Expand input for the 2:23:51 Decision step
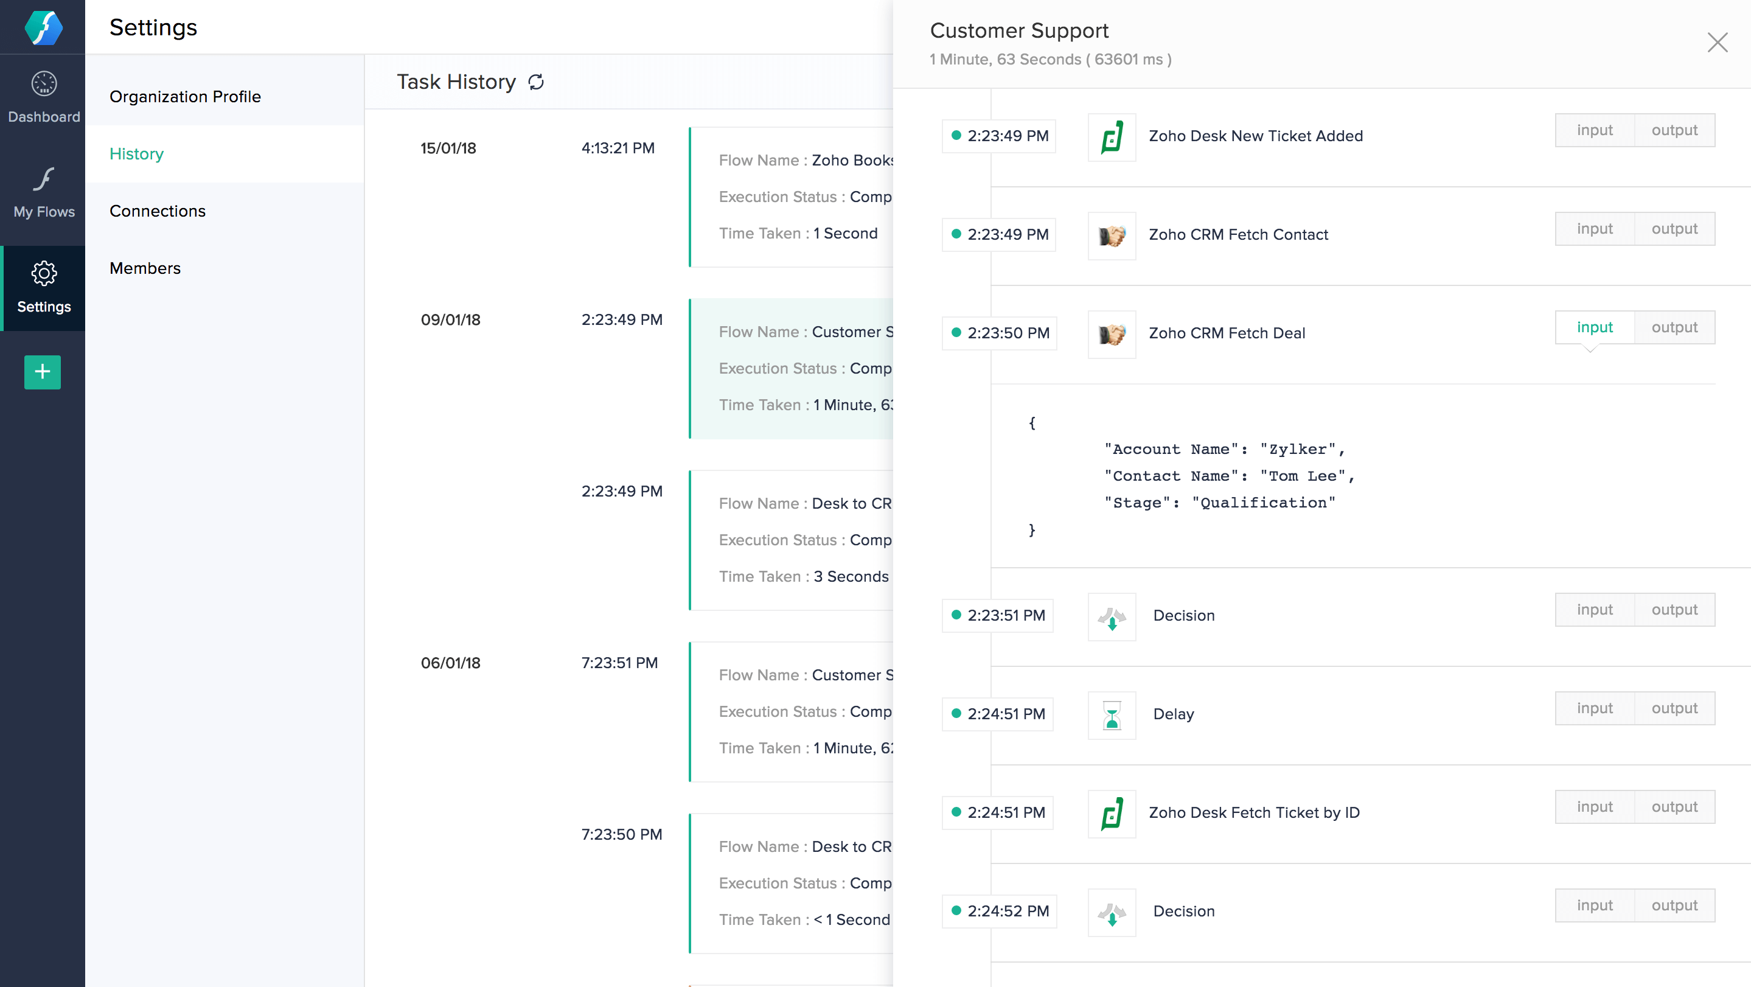Image resolution: width=1751 pixels, height=987 pixels. tap(1594, 609)
